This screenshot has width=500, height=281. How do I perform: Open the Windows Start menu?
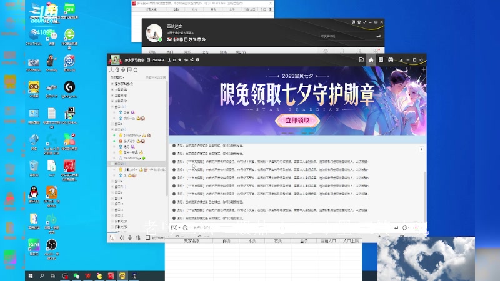pyautogui.click(x=31, y=275)
